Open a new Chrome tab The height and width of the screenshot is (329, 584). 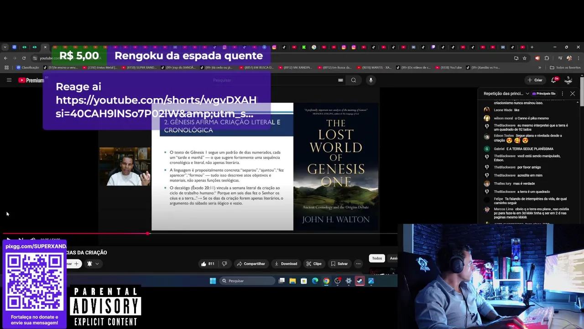click(532, 47)
